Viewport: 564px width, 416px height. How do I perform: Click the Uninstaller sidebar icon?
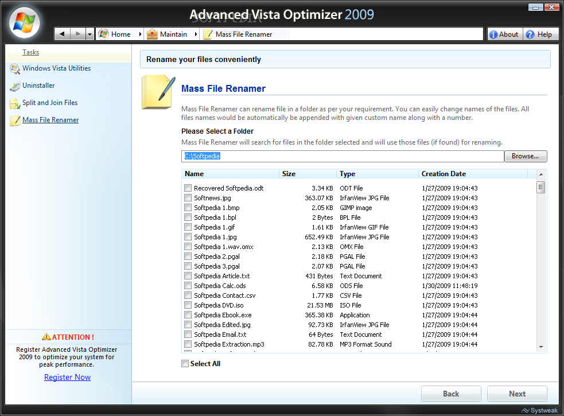click(15, 86)
